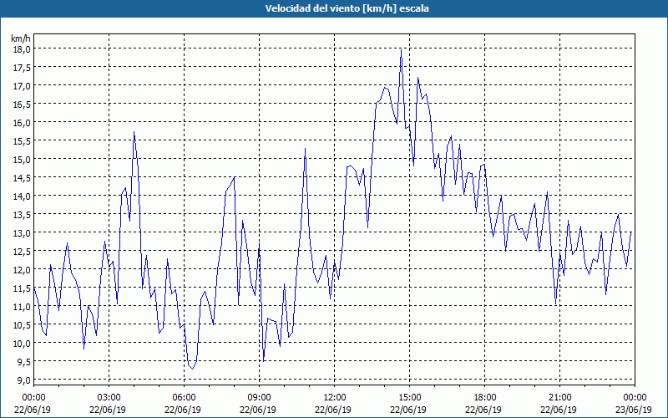Click the 13,0 y-axis value

(22, 233)
